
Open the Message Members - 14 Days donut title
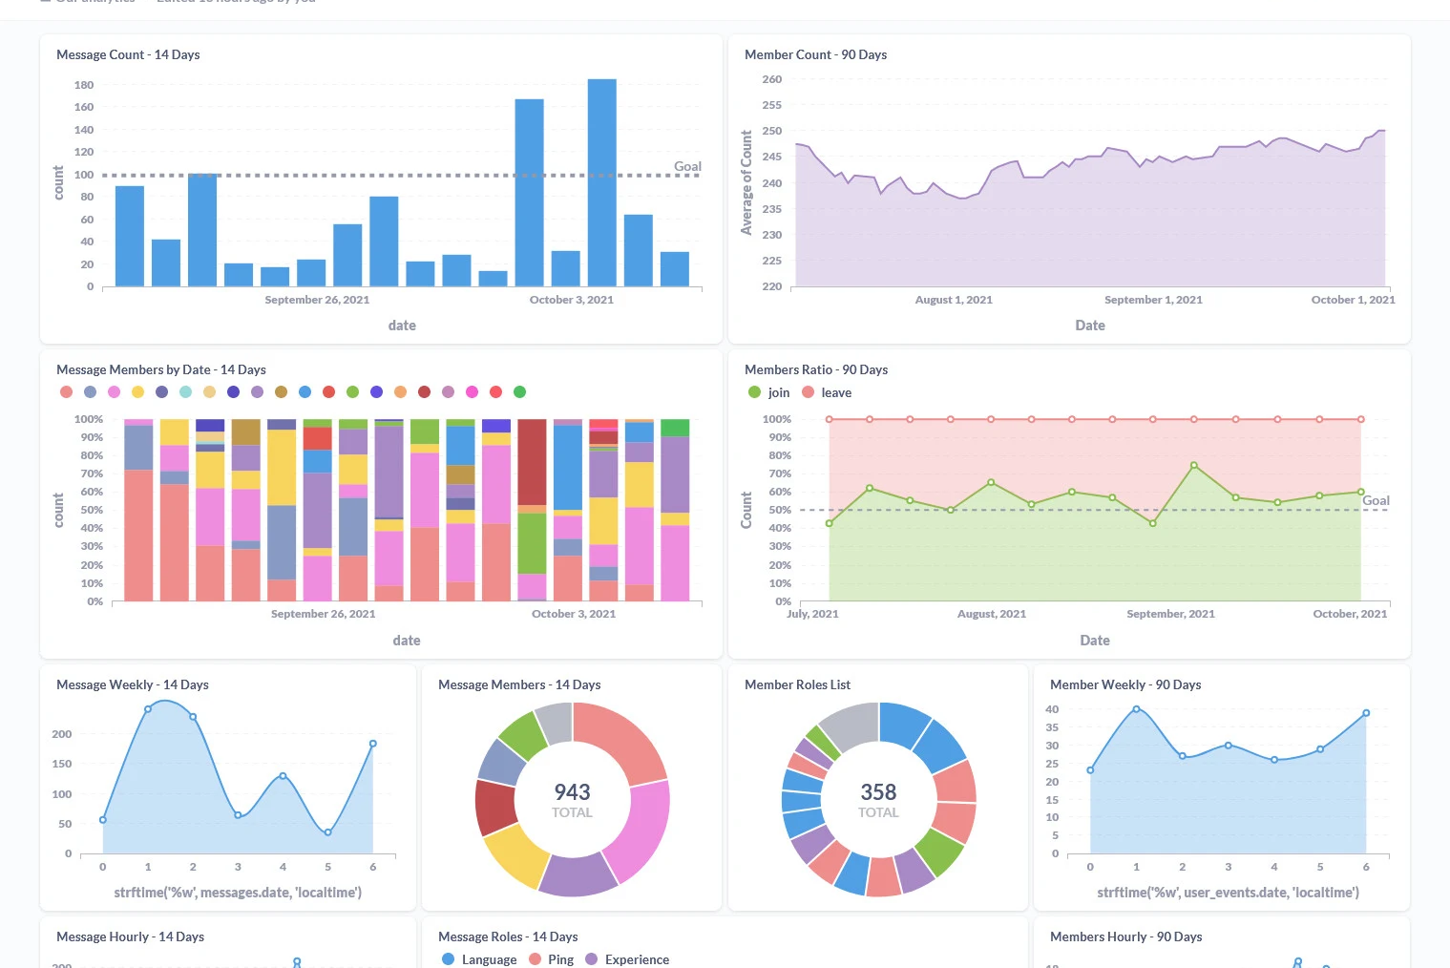coord(519,684)
